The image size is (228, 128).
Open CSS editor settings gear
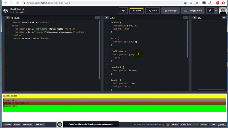point(107,18)
